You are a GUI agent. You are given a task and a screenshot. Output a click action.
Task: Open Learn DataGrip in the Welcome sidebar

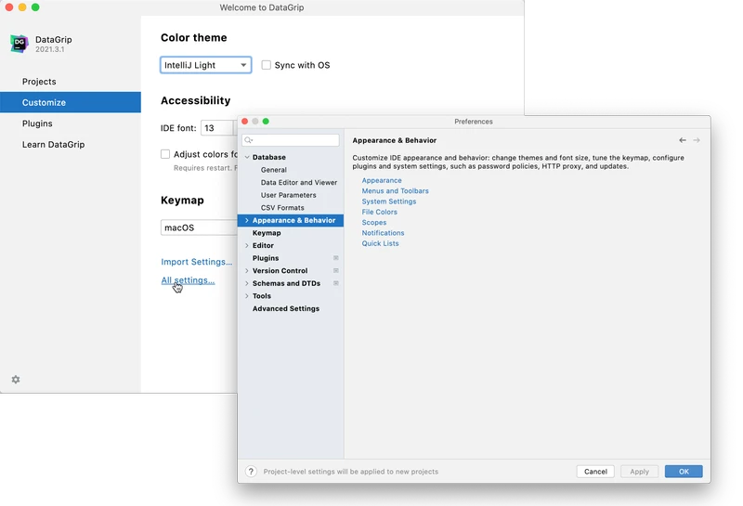tap(71, 145)
